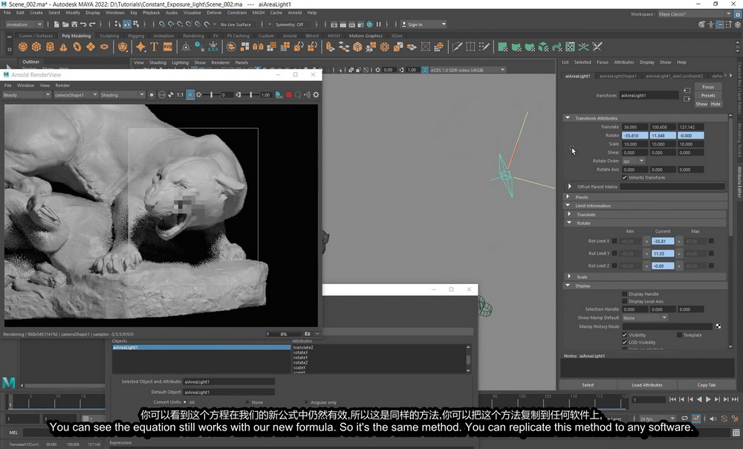743x449 pixels.
Task: Create a polygon cylinder from the shelf
Action: 50,47
